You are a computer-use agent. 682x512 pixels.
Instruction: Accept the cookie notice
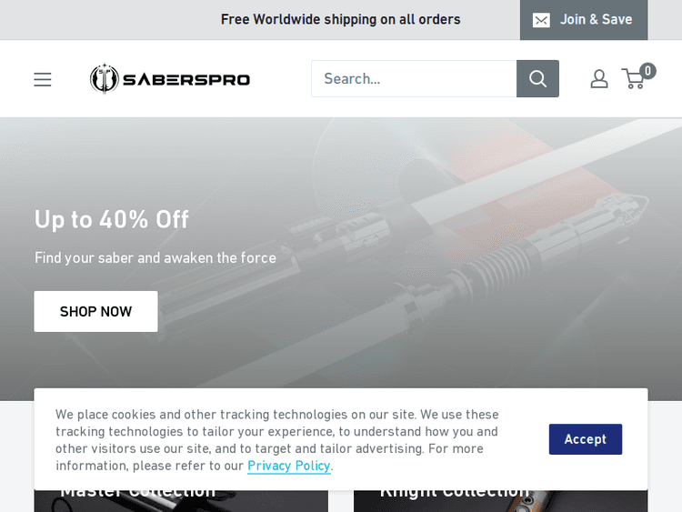585,439
